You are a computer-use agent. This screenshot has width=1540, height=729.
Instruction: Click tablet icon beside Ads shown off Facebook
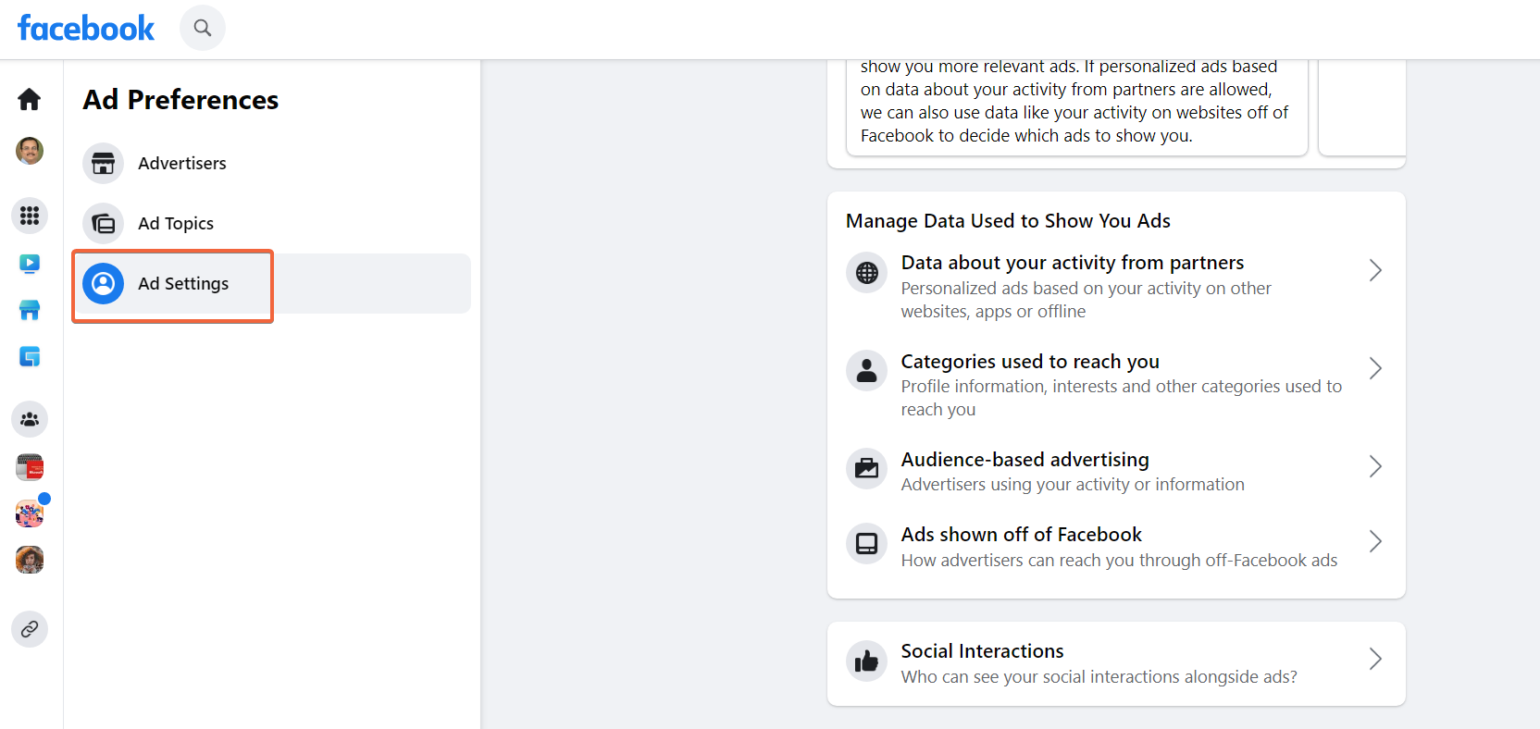click(x=867, y=543)
